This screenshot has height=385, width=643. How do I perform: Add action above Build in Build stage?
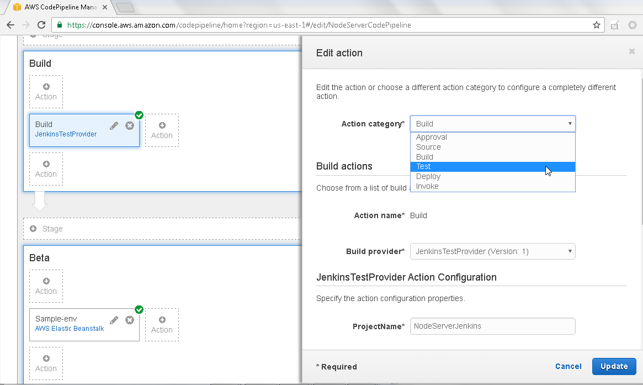coord(46,92)
